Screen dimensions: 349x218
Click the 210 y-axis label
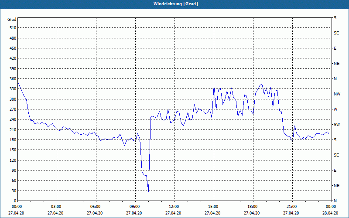(13, 129)
